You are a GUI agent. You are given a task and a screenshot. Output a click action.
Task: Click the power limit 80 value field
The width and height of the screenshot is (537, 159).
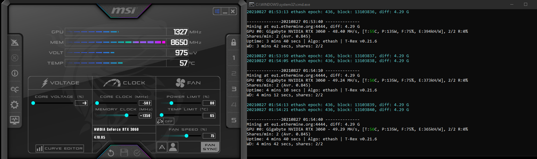[x=209, y=103]
